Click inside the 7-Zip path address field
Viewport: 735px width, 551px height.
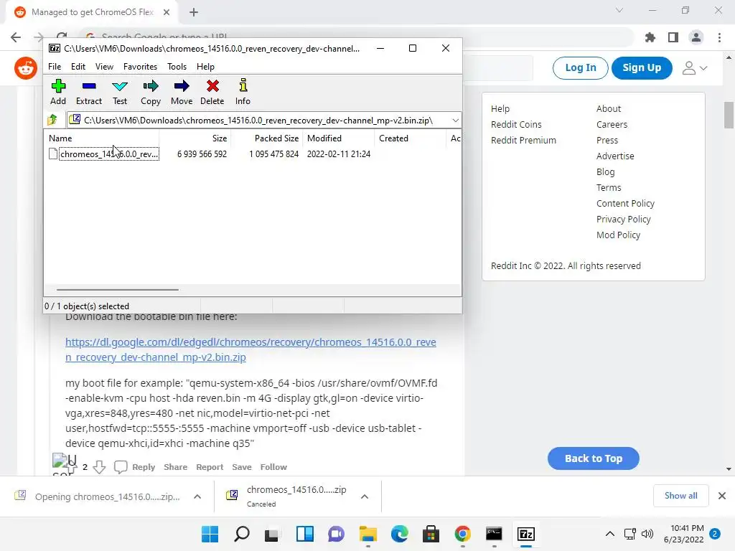pos(258,121)
